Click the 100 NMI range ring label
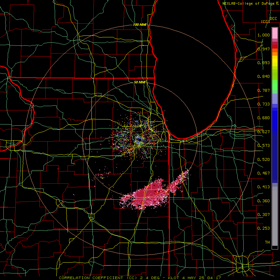The height and width of the screenshot is (280, 280). tap(140, 25)
